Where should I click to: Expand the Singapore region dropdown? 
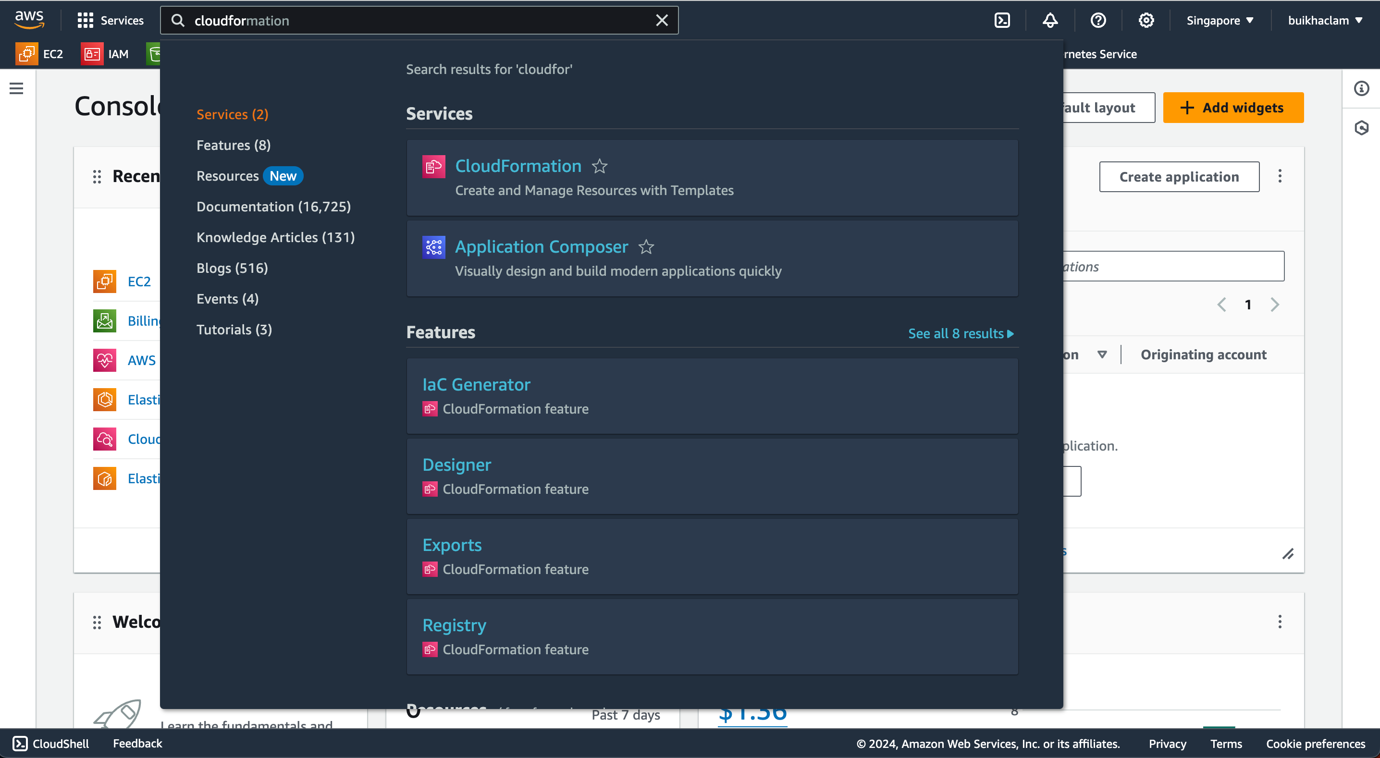(x=1220, y=20)
